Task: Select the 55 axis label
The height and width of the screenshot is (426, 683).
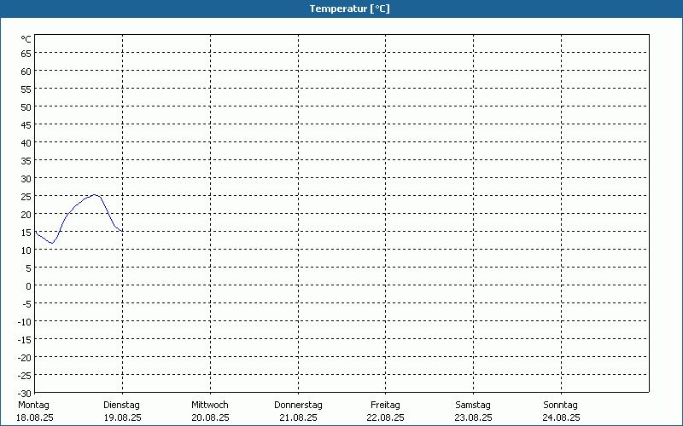Action: click(x=26, y=89)
